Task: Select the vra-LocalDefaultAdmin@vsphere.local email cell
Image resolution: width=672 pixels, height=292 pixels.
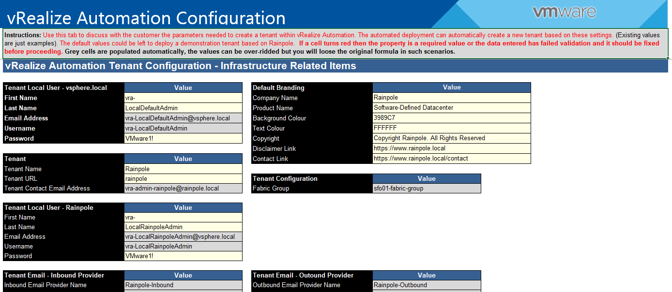Action: pyautogui.click(x=183, y=118)
